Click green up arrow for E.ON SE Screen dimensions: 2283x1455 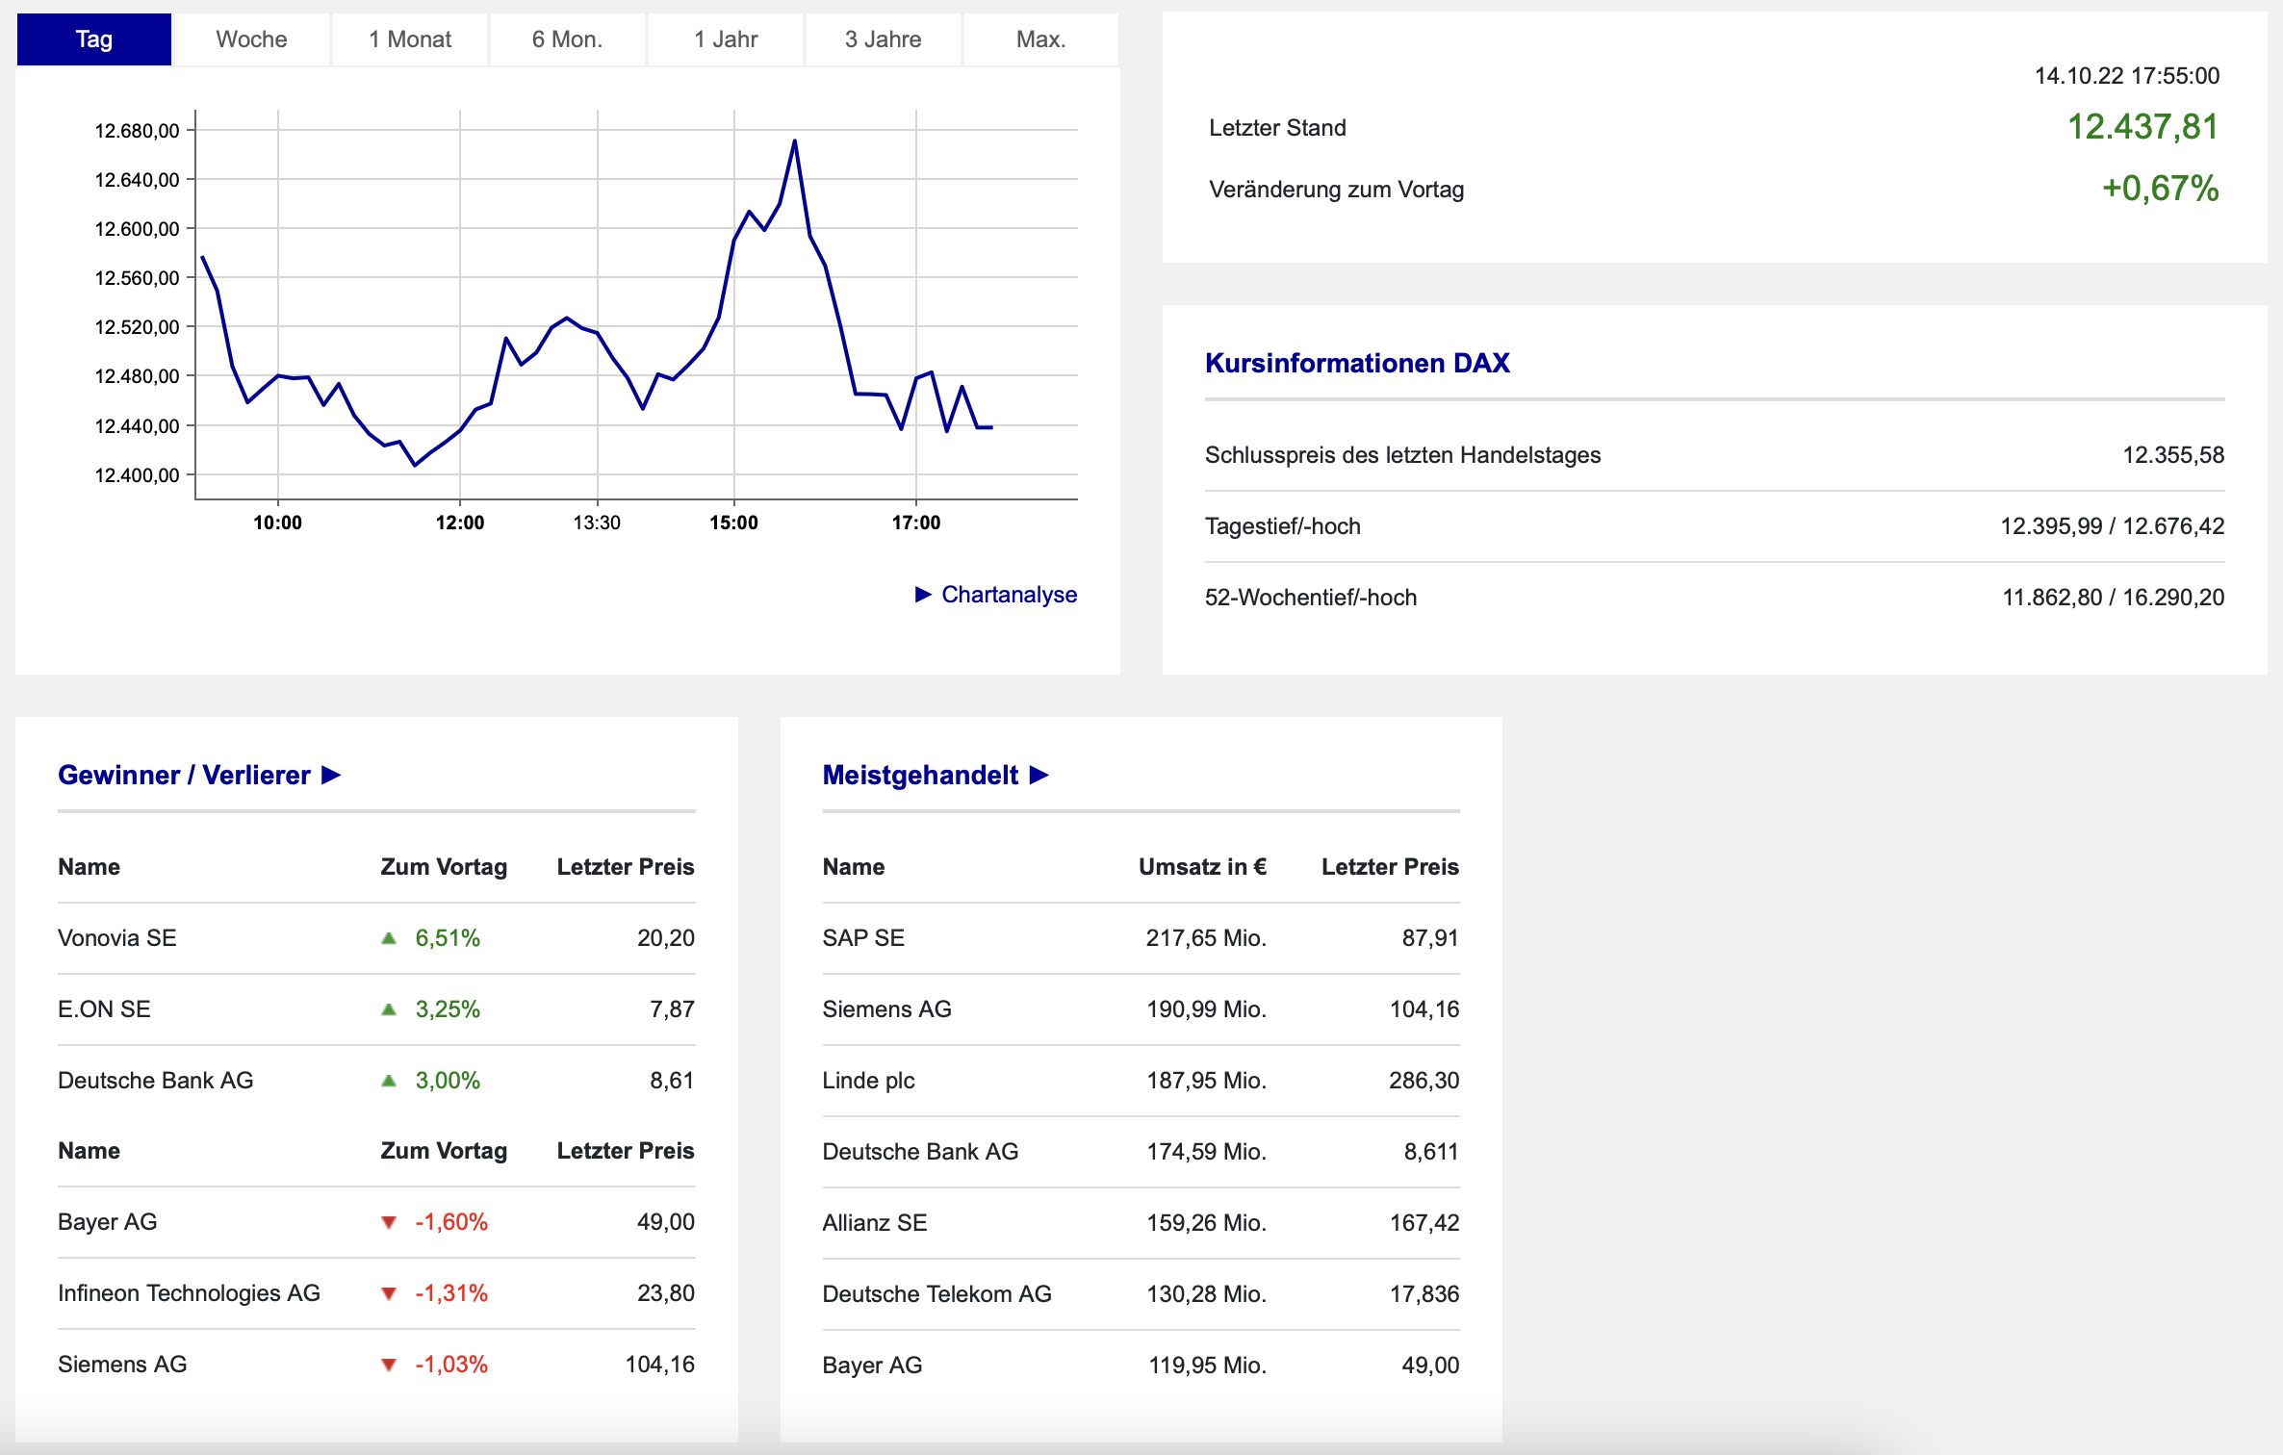[x=389, y=1009]
